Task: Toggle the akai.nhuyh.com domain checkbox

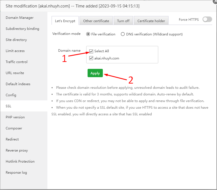Action: [91, 58]
